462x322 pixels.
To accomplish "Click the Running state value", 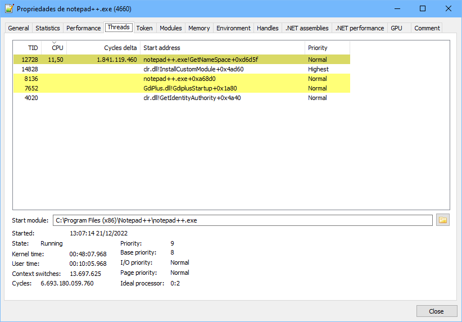I will [52, 244].
